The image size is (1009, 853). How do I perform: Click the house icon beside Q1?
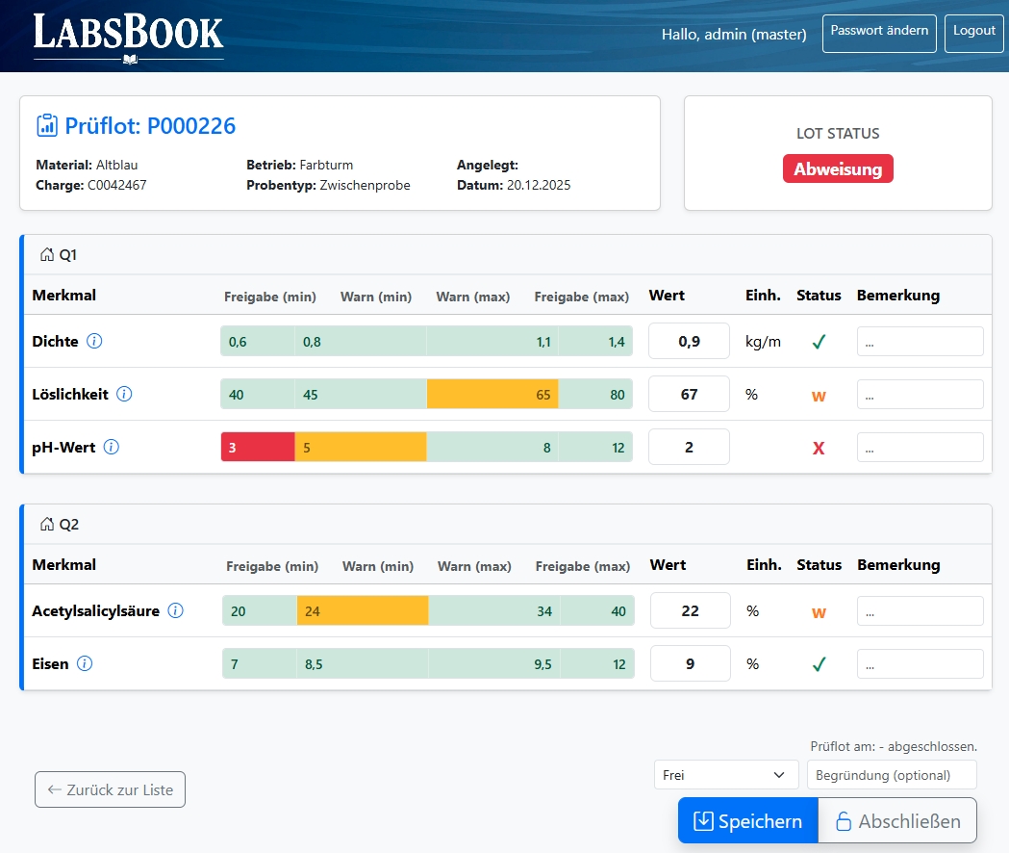[47, 254]
